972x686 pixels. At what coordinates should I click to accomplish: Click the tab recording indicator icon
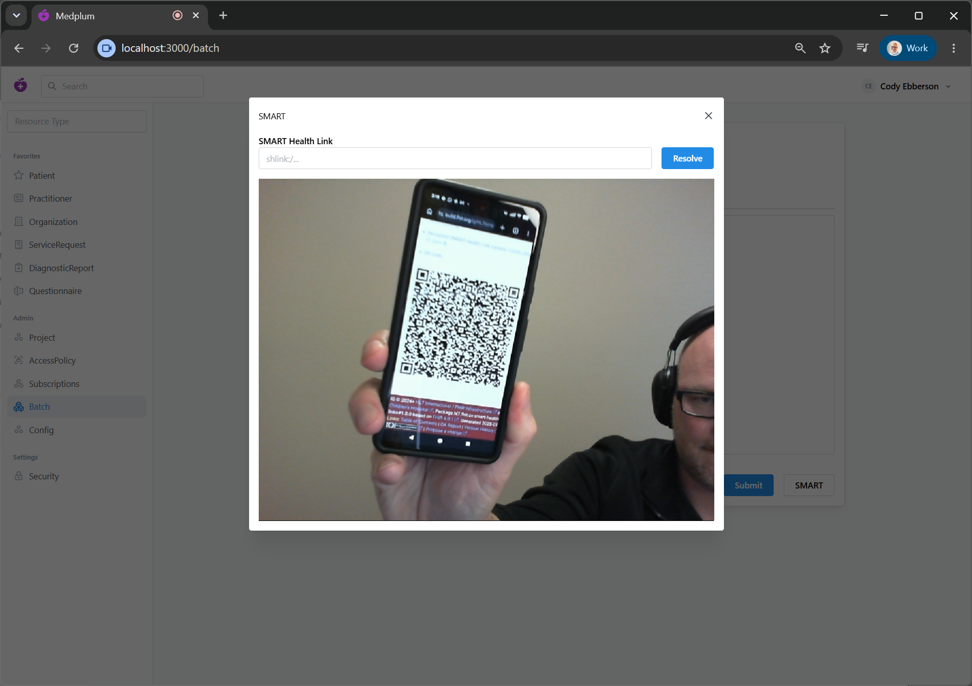point(178,16)
